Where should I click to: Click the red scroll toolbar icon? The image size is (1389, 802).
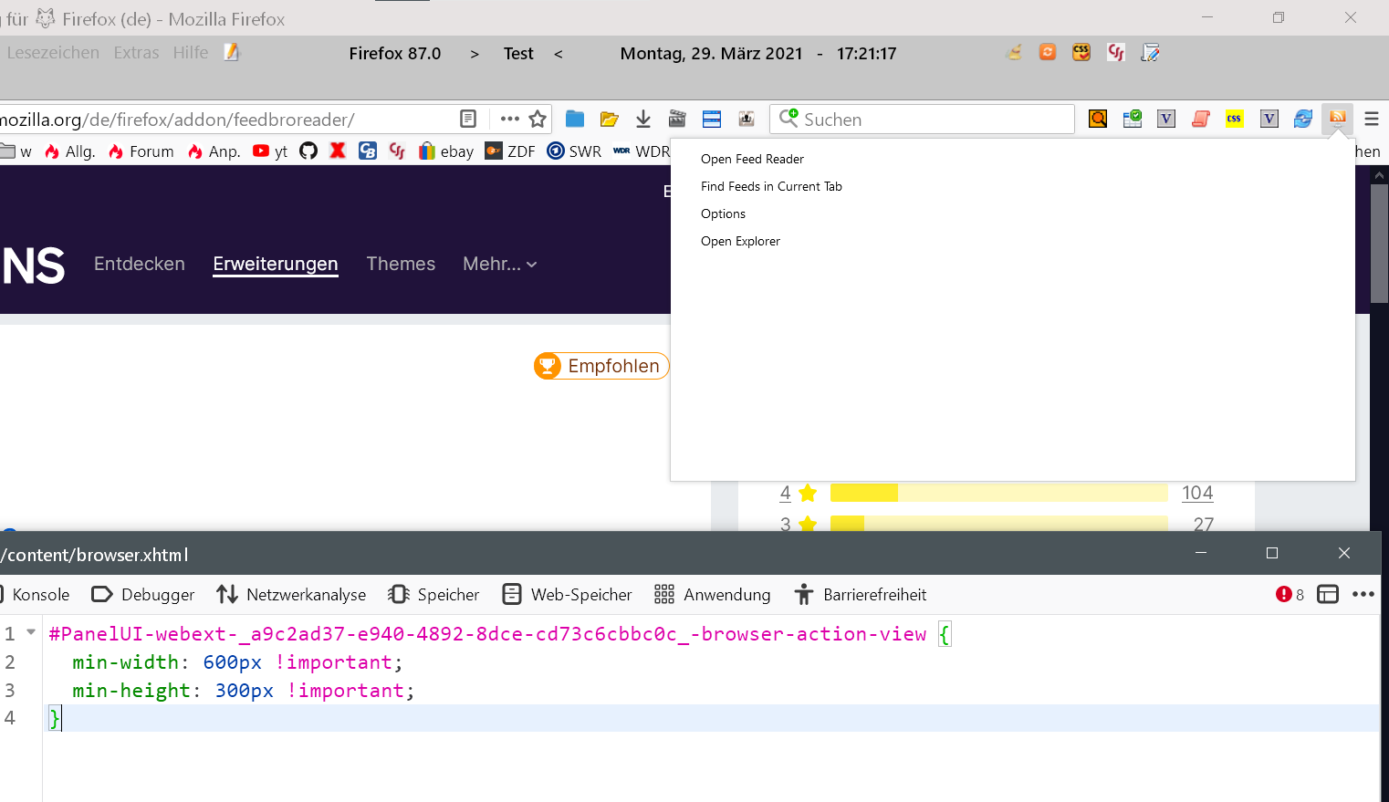tap(1201, 119)
